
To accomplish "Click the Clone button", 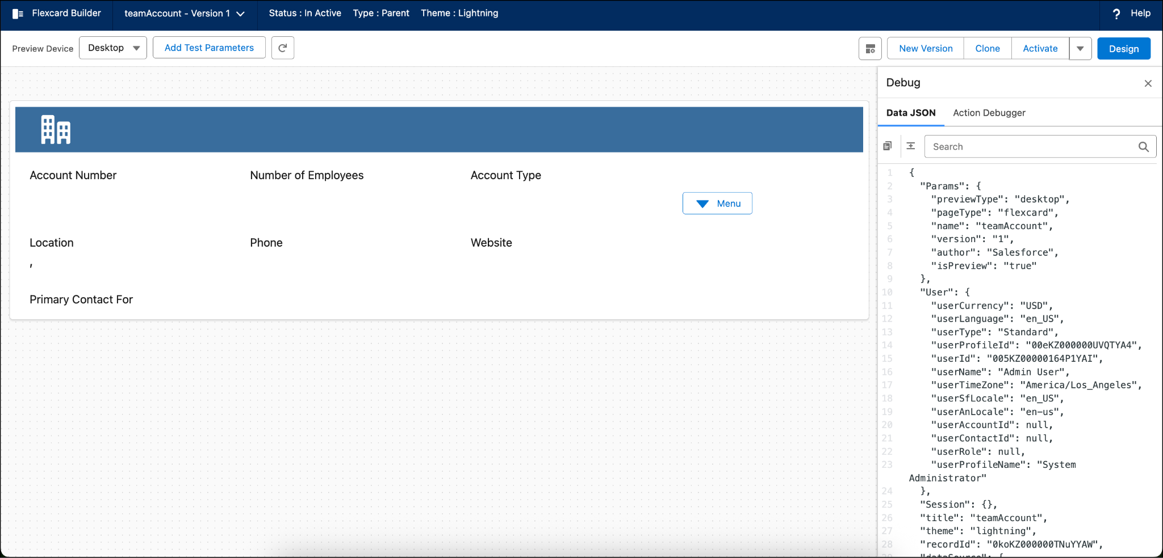I will pos(988,49).
